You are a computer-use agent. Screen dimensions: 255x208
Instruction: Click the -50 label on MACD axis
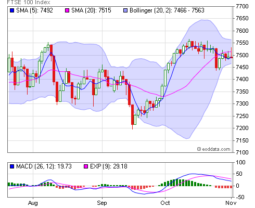(239, 197)
